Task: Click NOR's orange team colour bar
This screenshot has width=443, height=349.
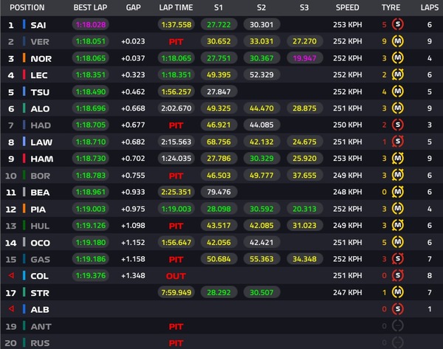Action: 24,58
